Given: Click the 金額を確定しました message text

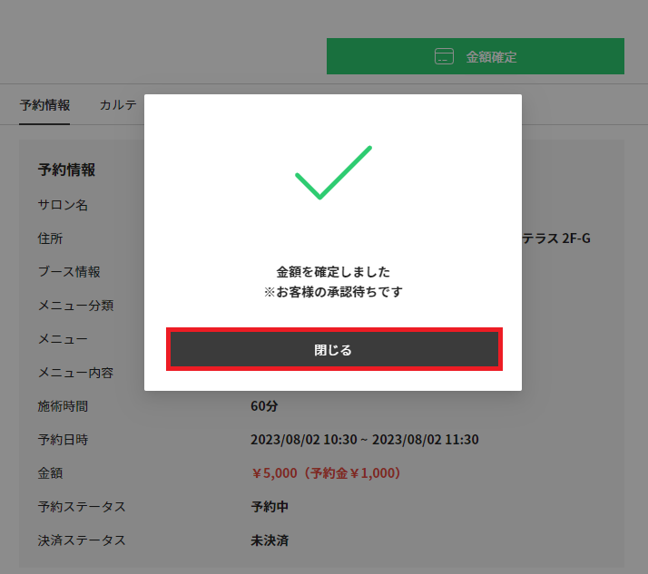Looking at the screenshot, I should tap(333, 271).
